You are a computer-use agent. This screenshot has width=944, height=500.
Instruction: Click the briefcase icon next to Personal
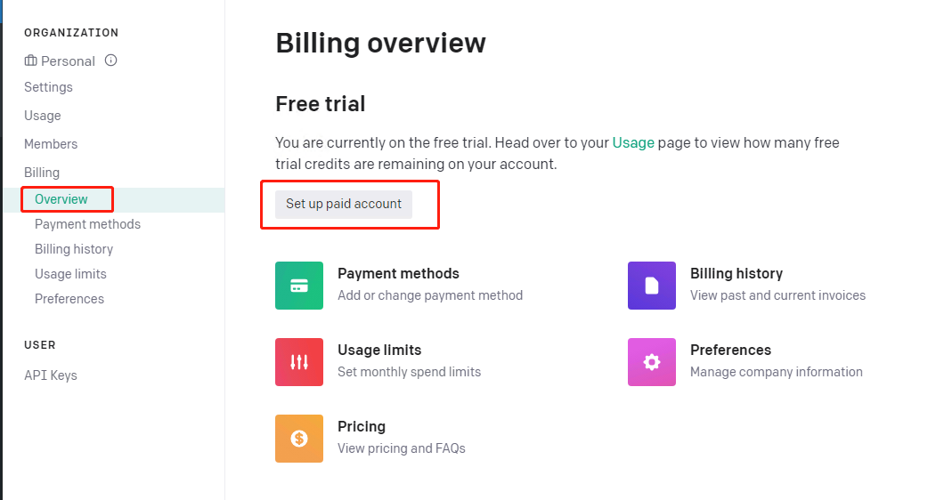31,61
